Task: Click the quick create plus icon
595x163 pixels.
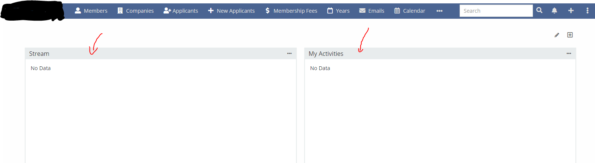Action: (x=571, y=10)
